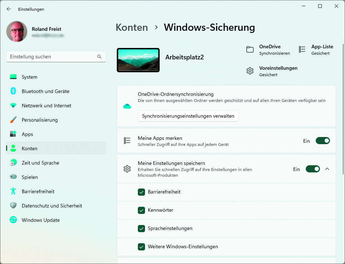Click the search magnifier icon
The height and width of the screenshot is (264, 345).
click(99, 57)
